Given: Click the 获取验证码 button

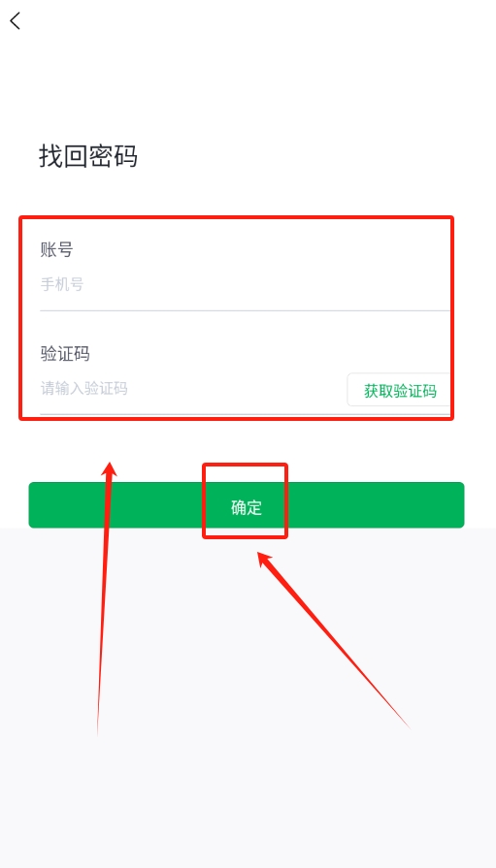Looking at the screenshot, I should coord(400,390).
